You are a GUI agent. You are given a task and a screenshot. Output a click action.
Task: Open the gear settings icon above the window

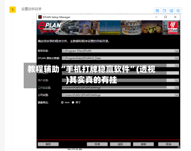(178, 11)
